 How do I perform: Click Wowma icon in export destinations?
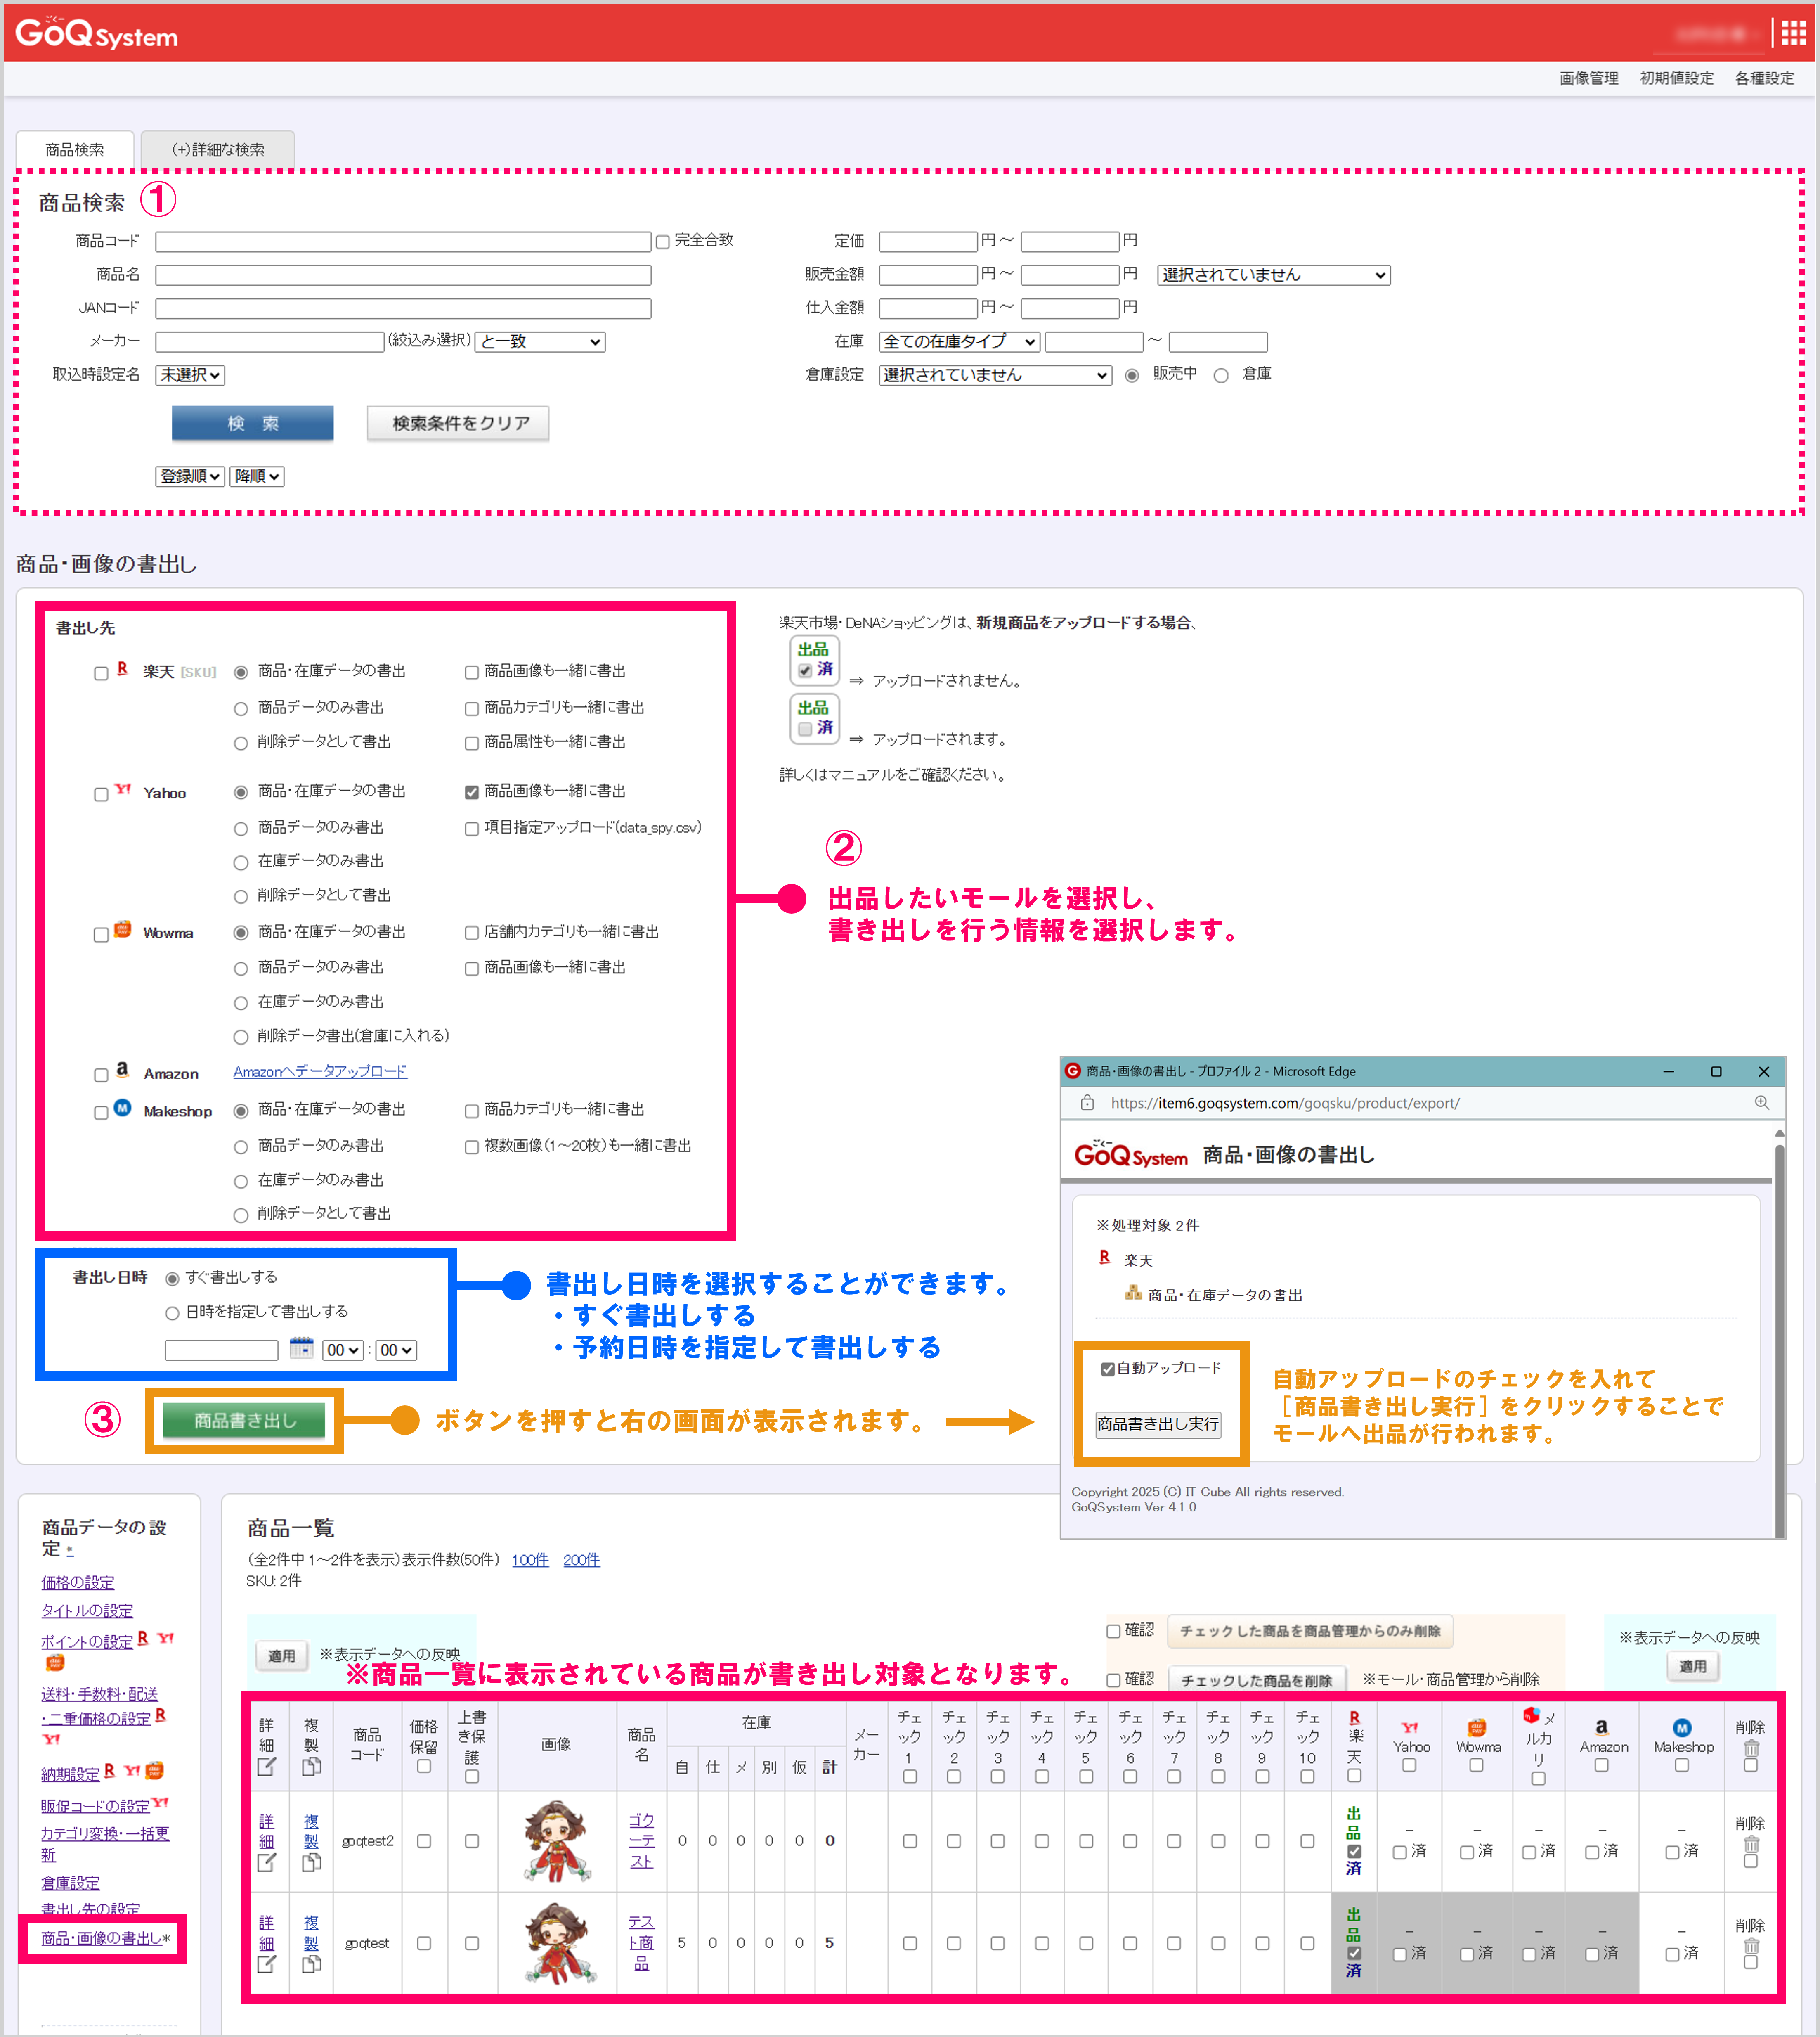[x=122, y=929]
